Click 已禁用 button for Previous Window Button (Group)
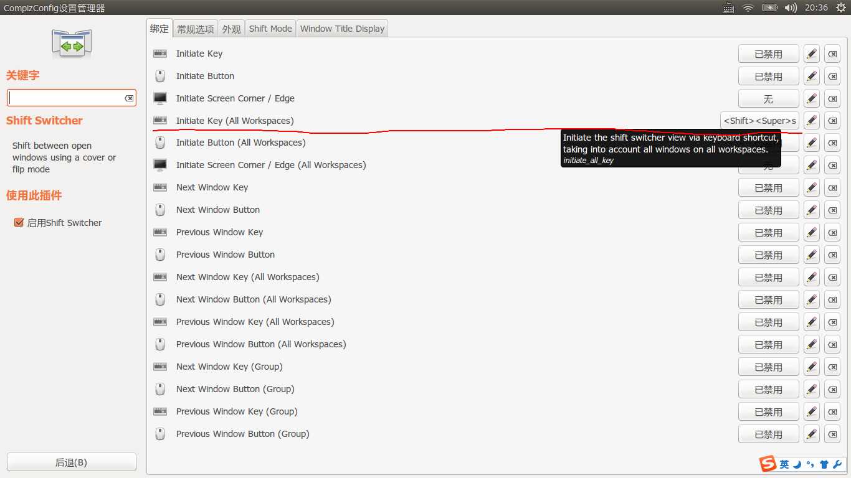The width and height of the screenshot is (851, 478). tap(768, 434)
